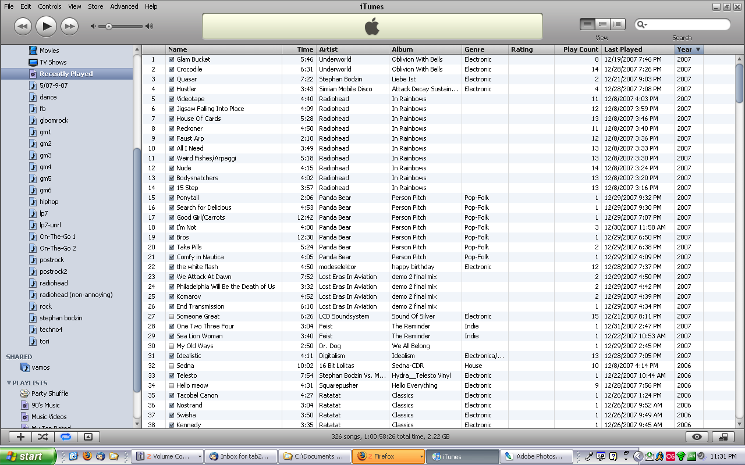
Task: Collapse the PLAYLISTS section triangle
Action: 9,383
